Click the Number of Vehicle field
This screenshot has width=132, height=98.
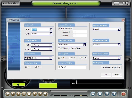click(x=72, y=67)
